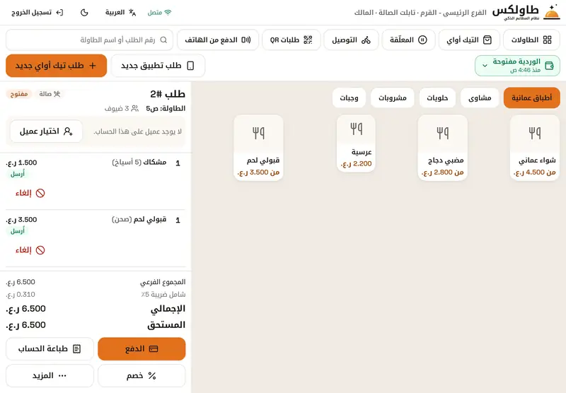Go to the التوصيل delivery tab

pyautogui.click(x=351, y=40)
